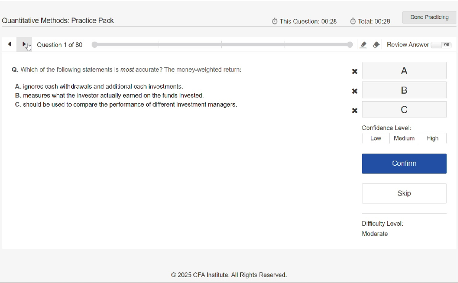Set confidence level to Medium

[x=404, y=138]
